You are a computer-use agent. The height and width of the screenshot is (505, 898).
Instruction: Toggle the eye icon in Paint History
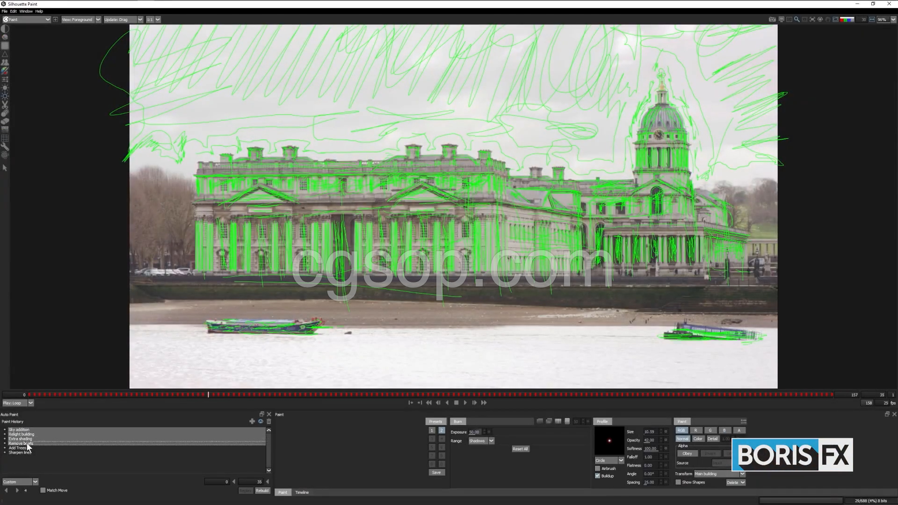[x=261, y=421]
